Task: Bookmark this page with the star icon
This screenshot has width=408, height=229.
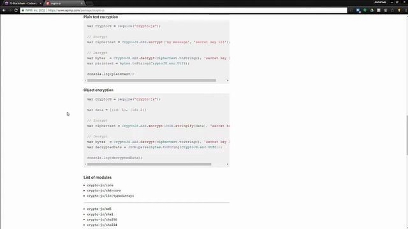Action: [392, 10]
